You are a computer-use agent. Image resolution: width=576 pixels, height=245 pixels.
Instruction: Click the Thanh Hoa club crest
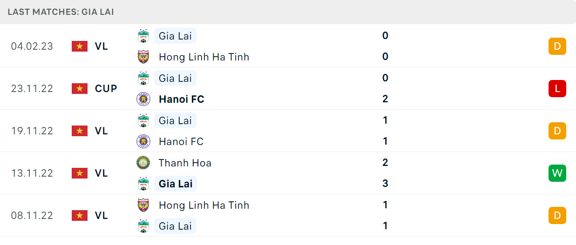[x=143, y=163]
